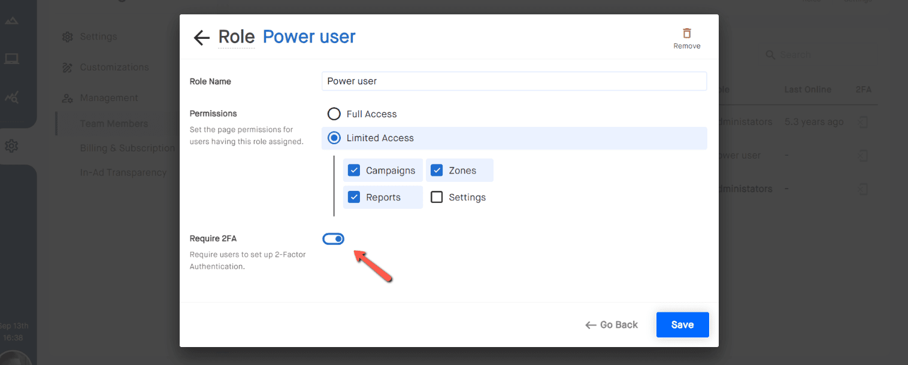The width and height of the screenshot is (908, 365).
Task: Open Billing & Subscription menu item
Action: 127,148
